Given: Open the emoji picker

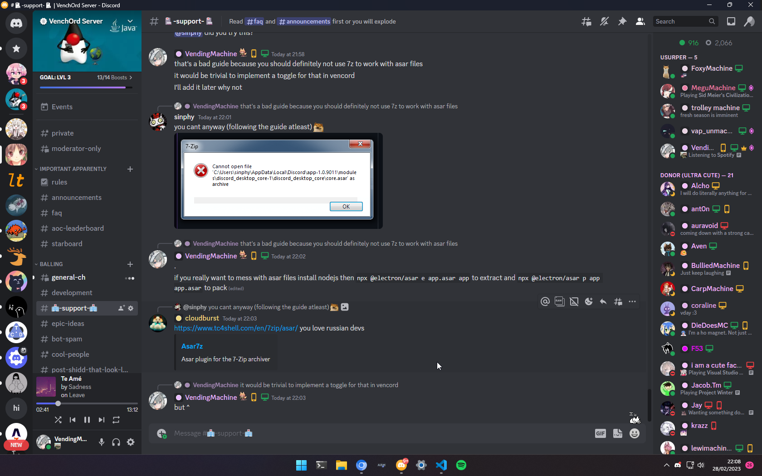Looking at the screenshot, I should [x=635, y=433].
